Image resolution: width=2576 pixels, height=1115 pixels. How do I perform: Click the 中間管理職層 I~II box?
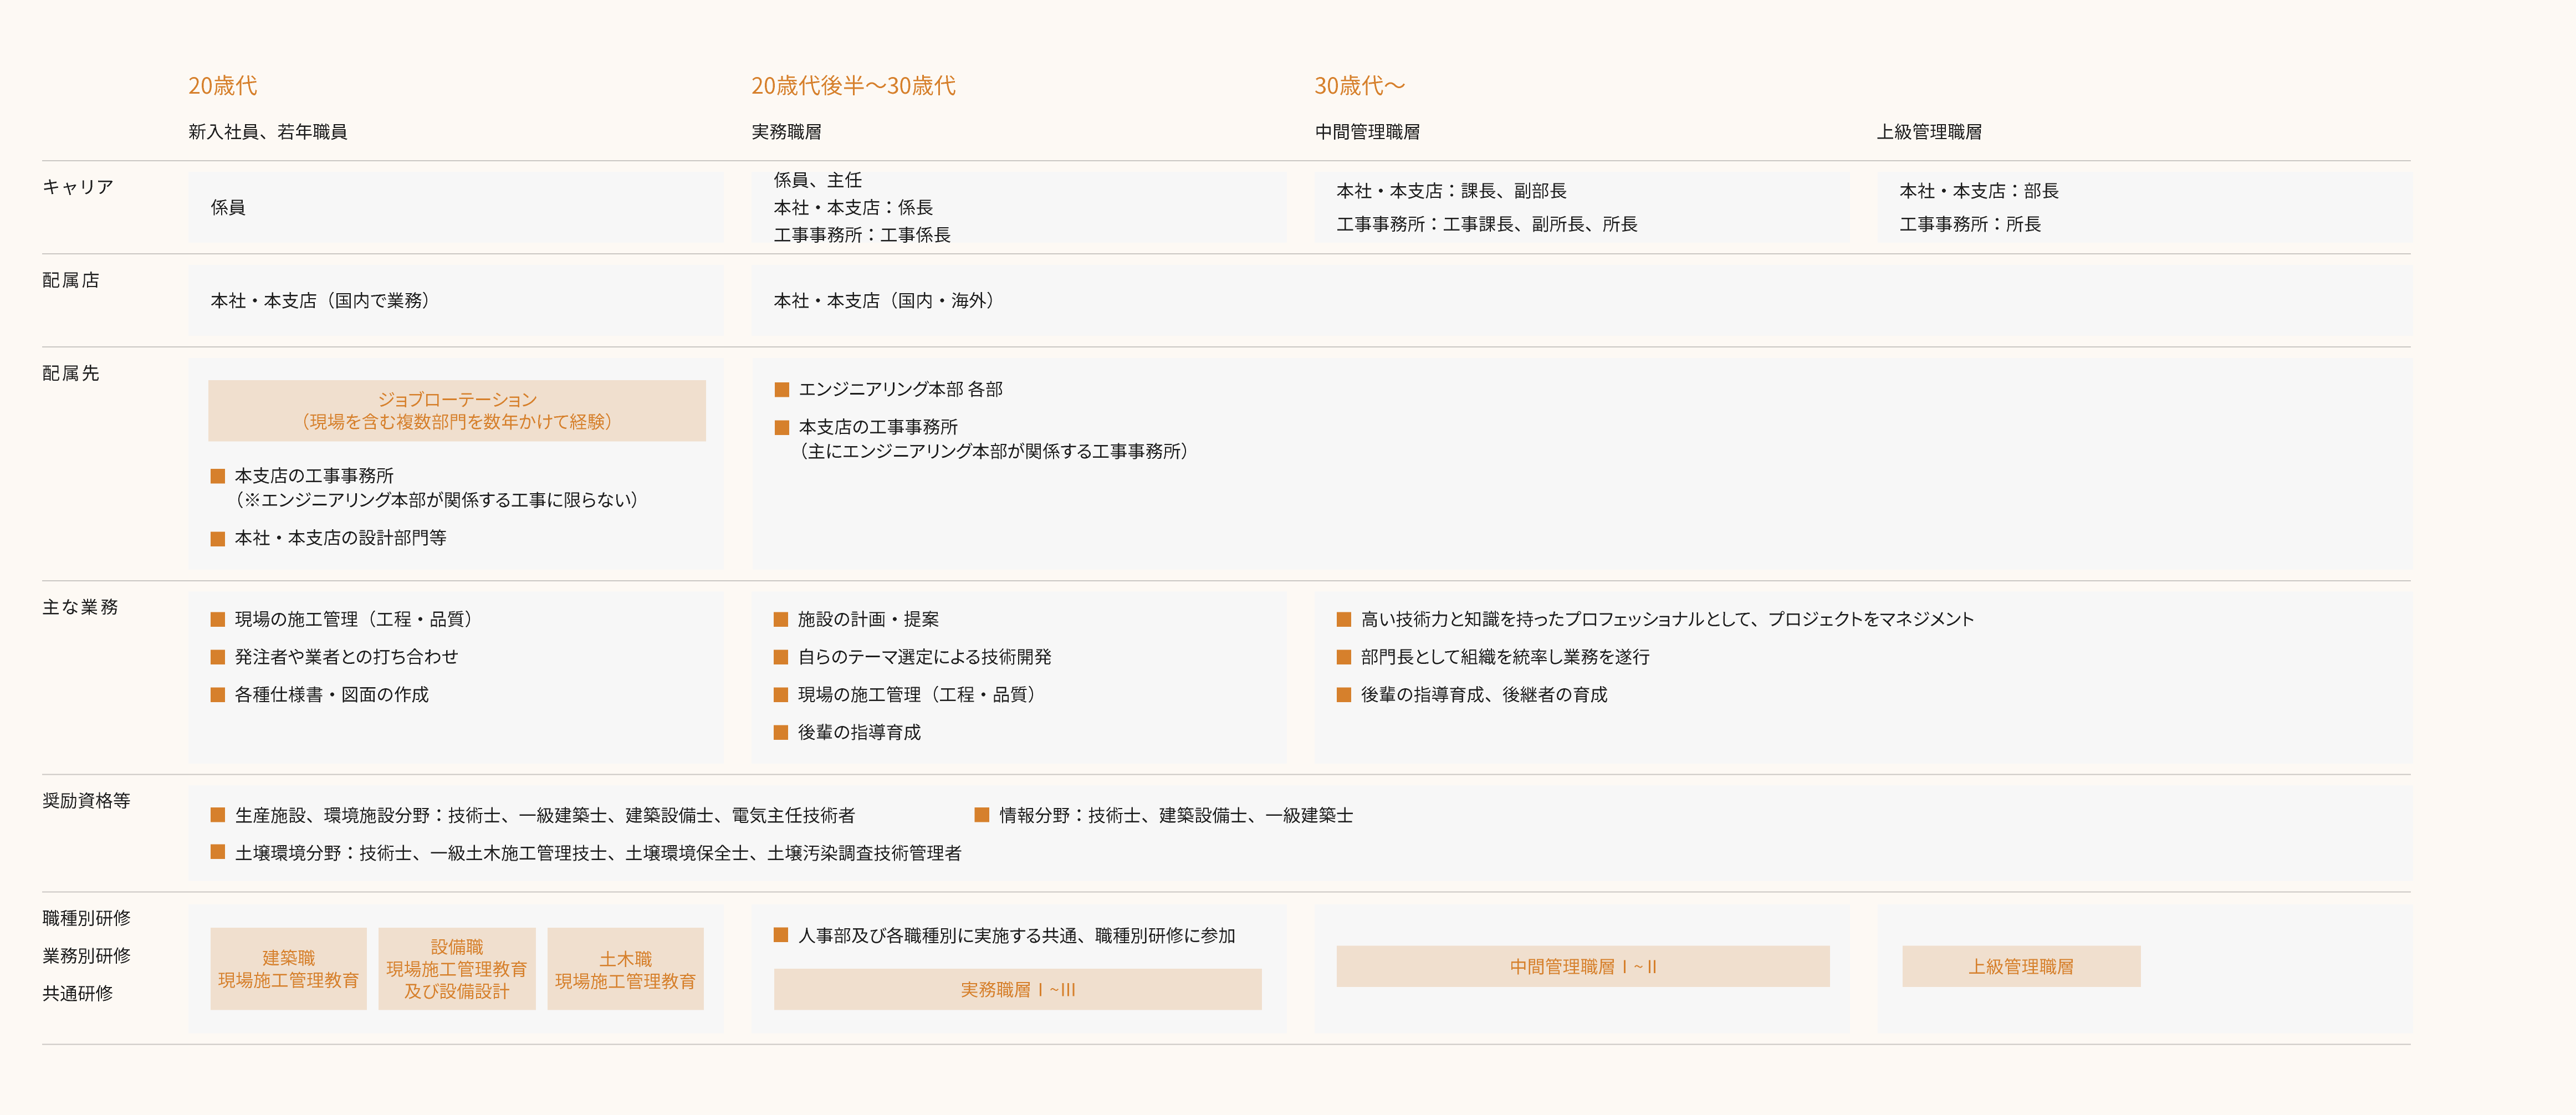(x=1582, y=966)
